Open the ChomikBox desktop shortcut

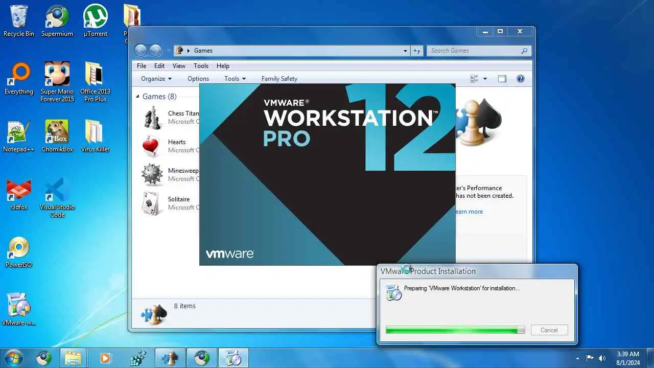[57, 136]
